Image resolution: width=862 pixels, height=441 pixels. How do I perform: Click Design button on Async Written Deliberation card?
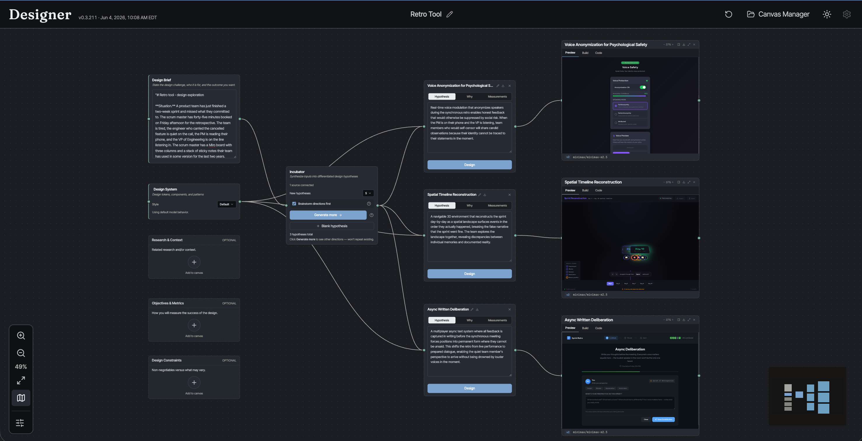pyautogui.click(x=469, y=389)
